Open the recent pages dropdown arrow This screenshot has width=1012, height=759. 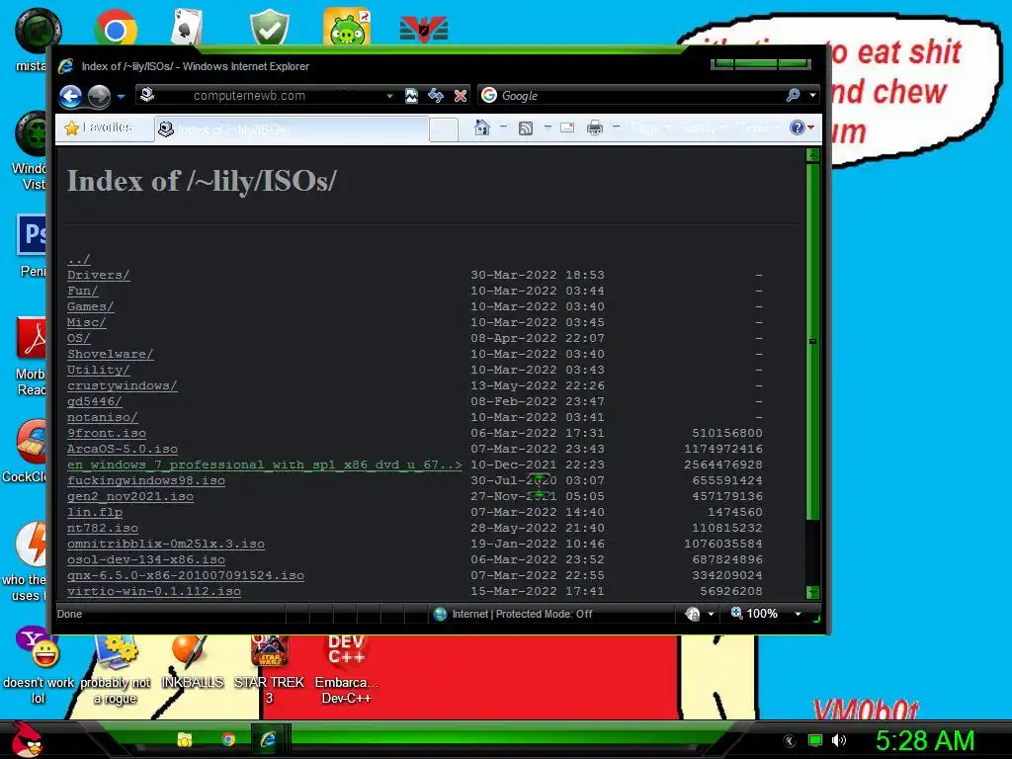(x=121, y=96)
